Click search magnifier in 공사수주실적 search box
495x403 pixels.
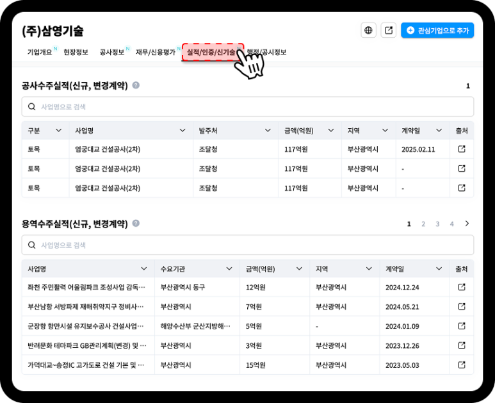tap(31, 107)
